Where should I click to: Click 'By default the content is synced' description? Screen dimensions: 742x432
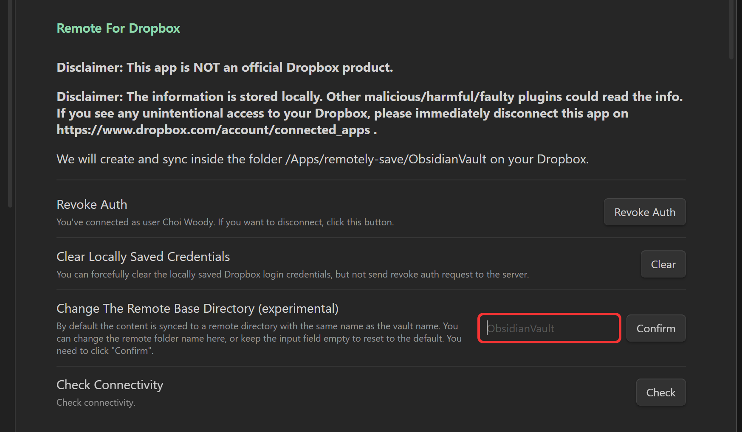[x=259, y=339]
